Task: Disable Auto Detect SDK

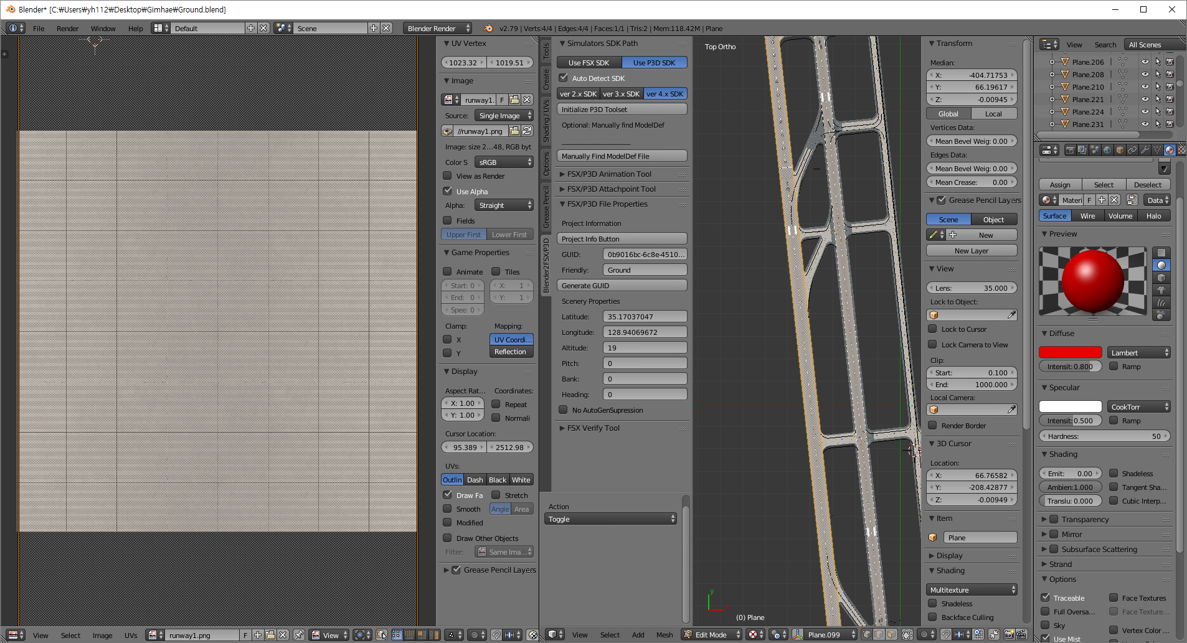Action: (x=564, y=78)
